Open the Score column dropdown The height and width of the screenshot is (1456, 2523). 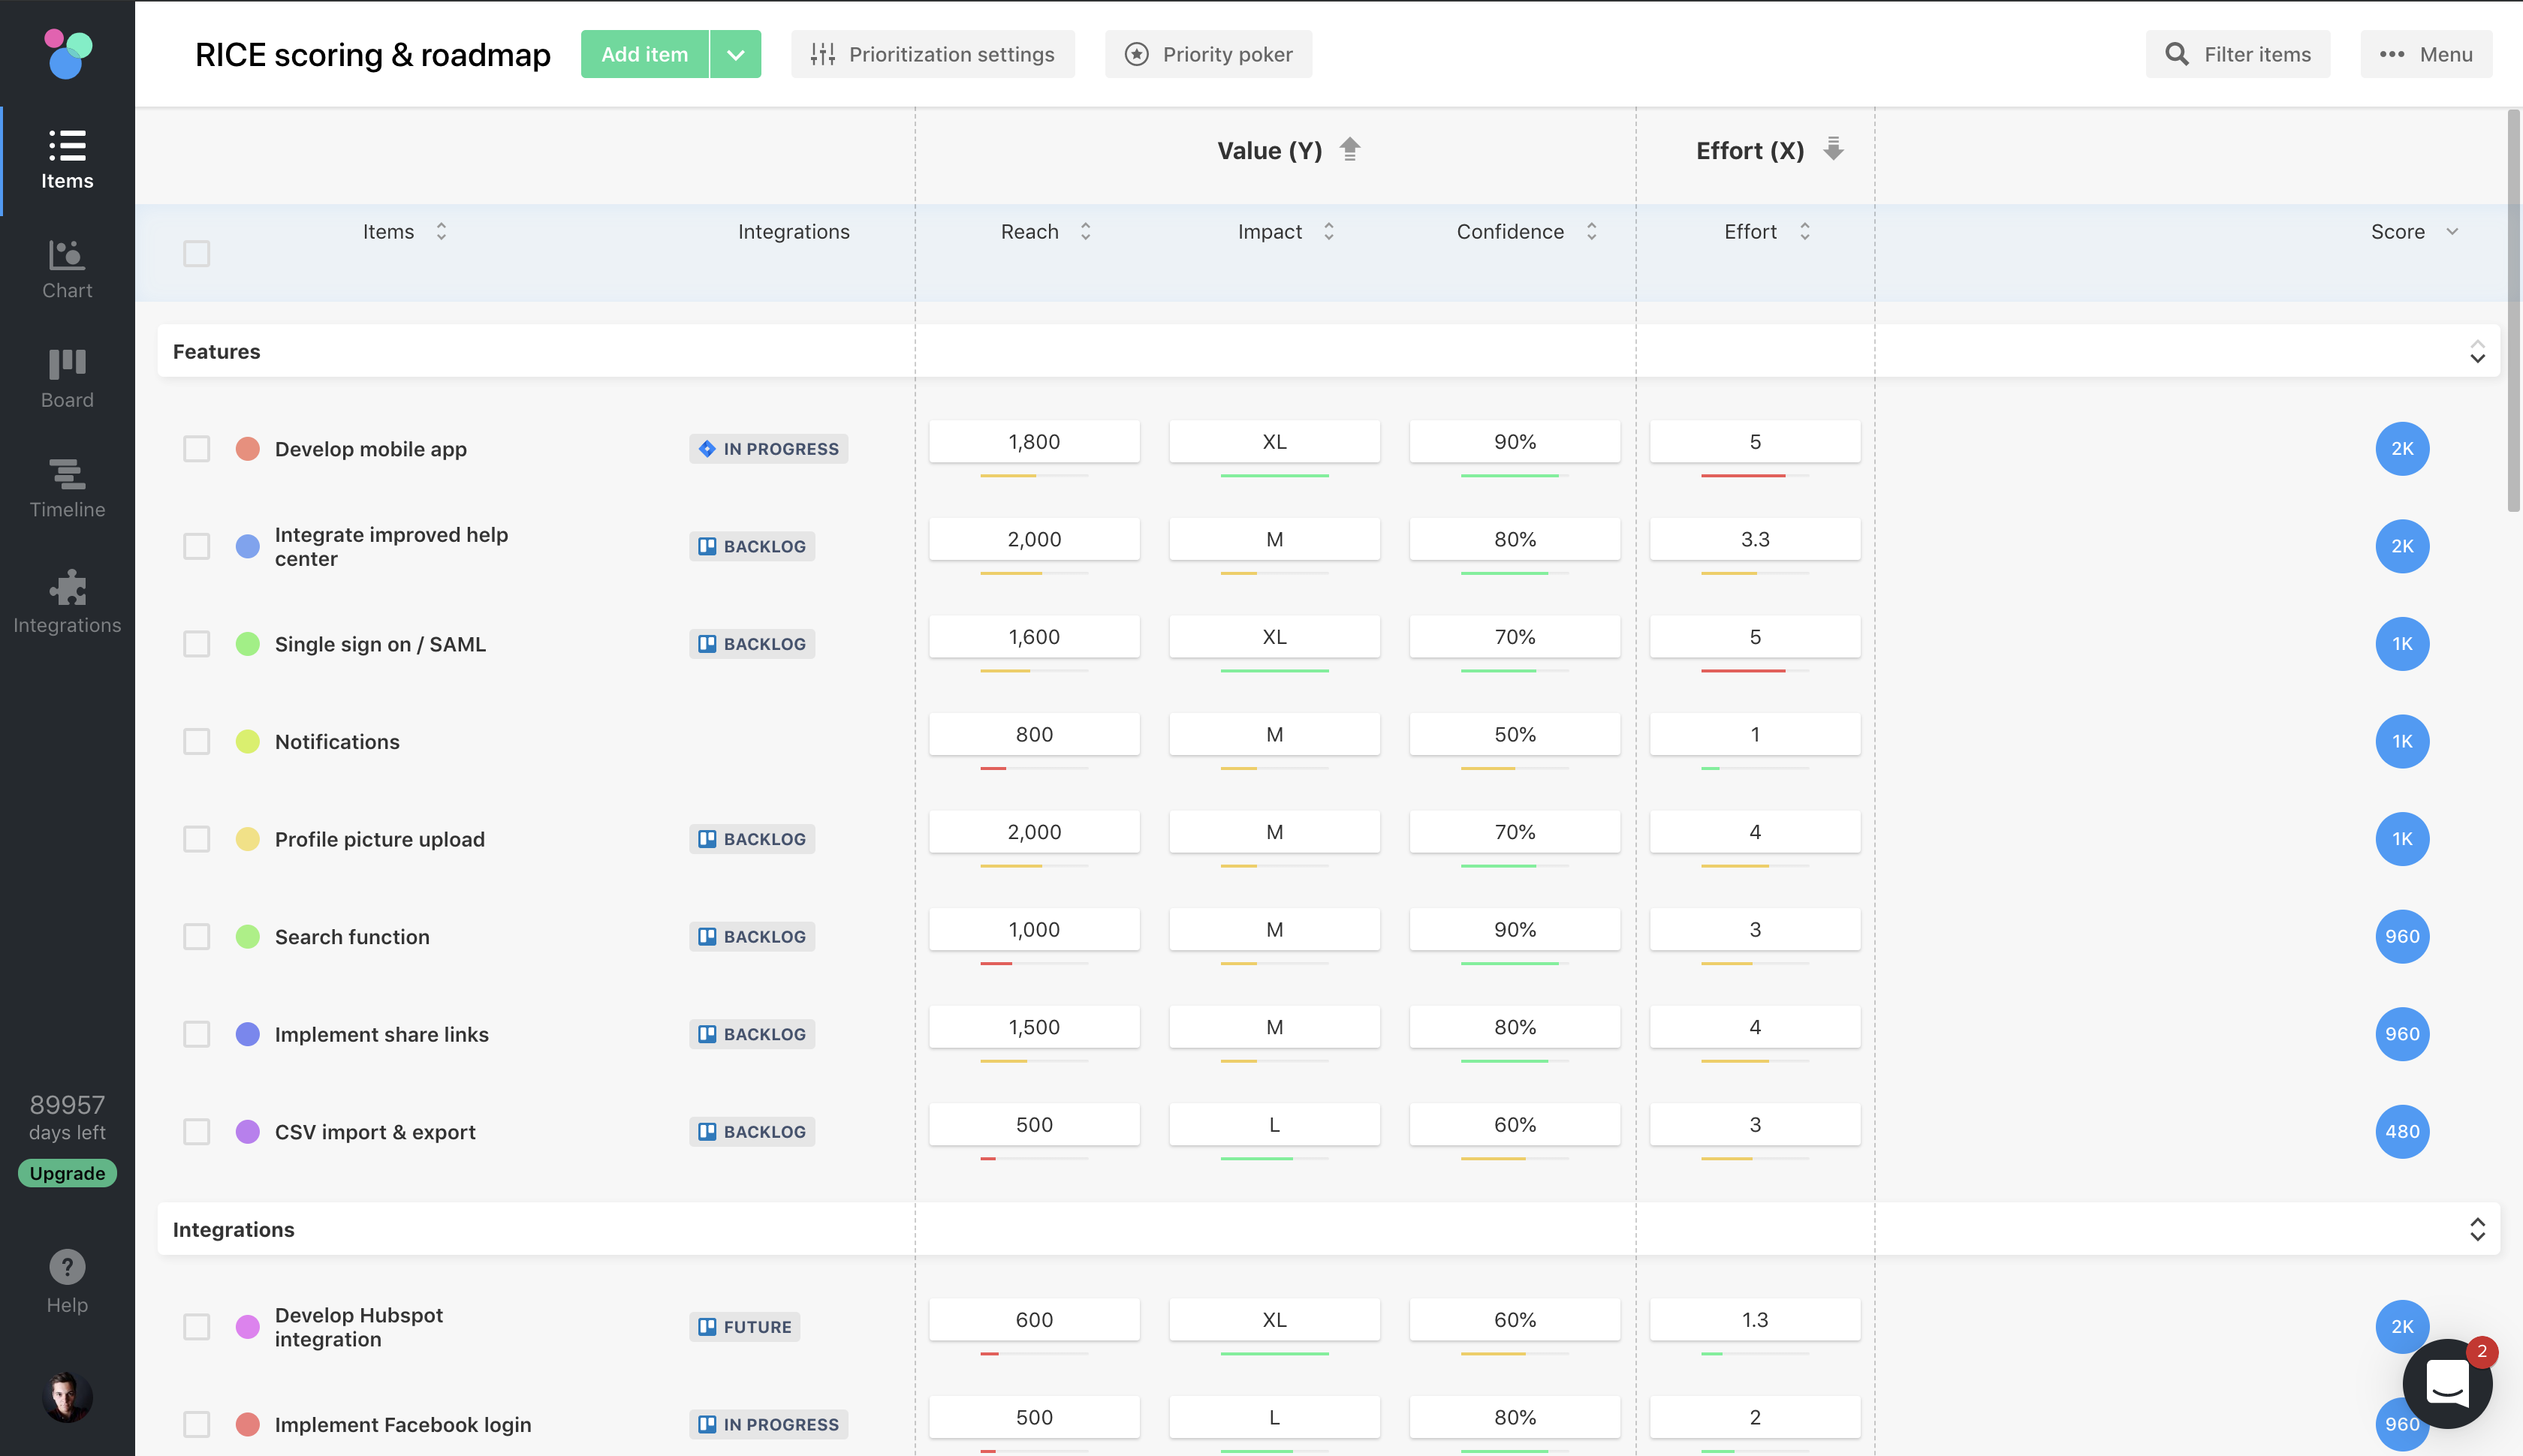[x=2451, y=231]
